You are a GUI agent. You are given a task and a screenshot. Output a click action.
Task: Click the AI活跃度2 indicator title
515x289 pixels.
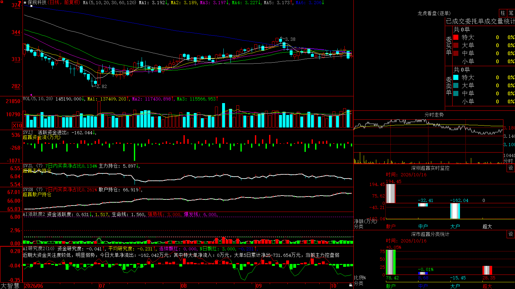tap(34, 214)
